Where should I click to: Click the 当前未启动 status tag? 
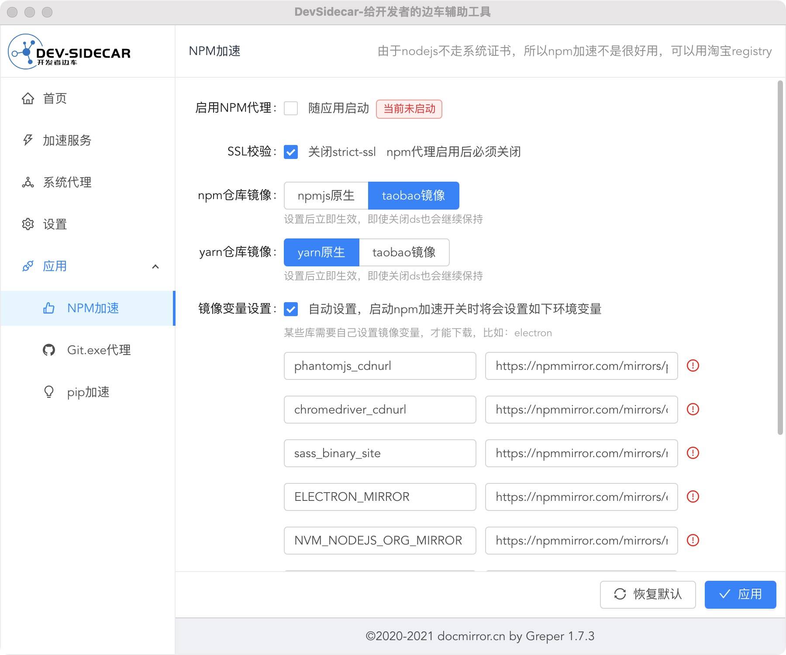click(409, 109)
